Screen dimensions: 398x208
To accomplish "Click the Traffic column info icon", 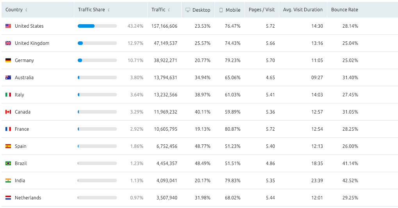I will (169, 10).
